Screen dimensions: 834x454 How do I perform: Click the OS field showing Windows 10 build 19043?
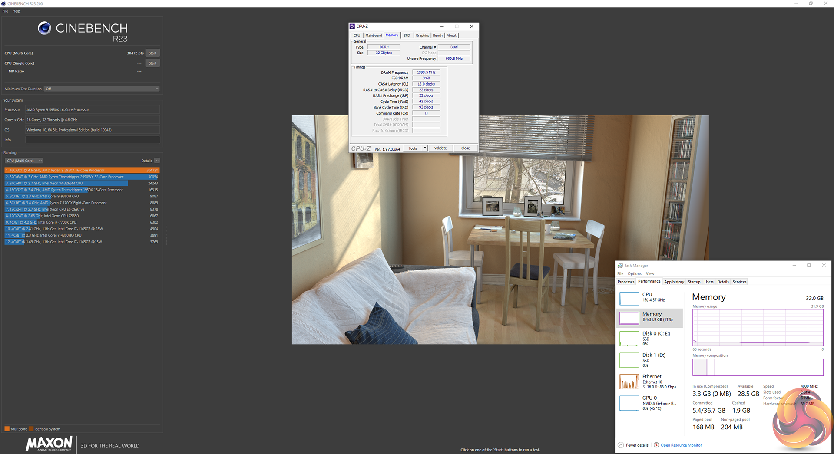93,130
